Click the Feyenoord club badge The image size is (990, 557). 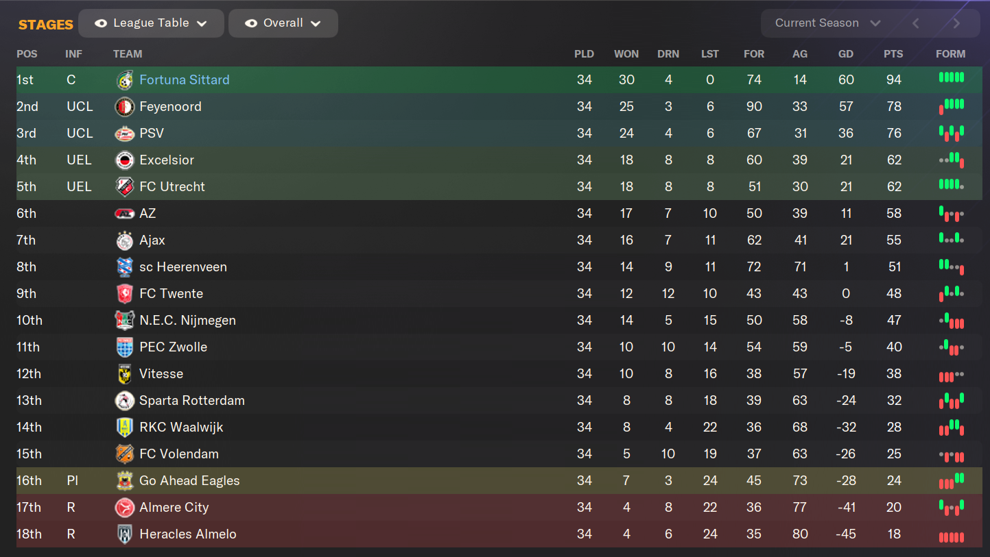(x=124, y=107)
